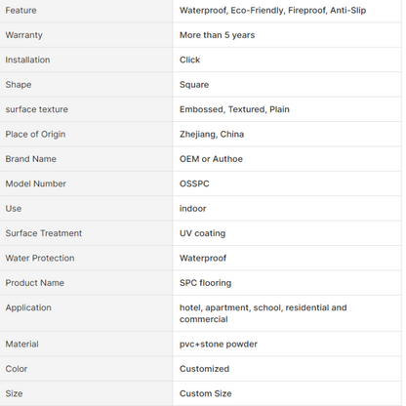Image resolution: width=406 pixels, height=406 pixels.
Task: Click the Surface Treatment label
Action: click(44, 233)
